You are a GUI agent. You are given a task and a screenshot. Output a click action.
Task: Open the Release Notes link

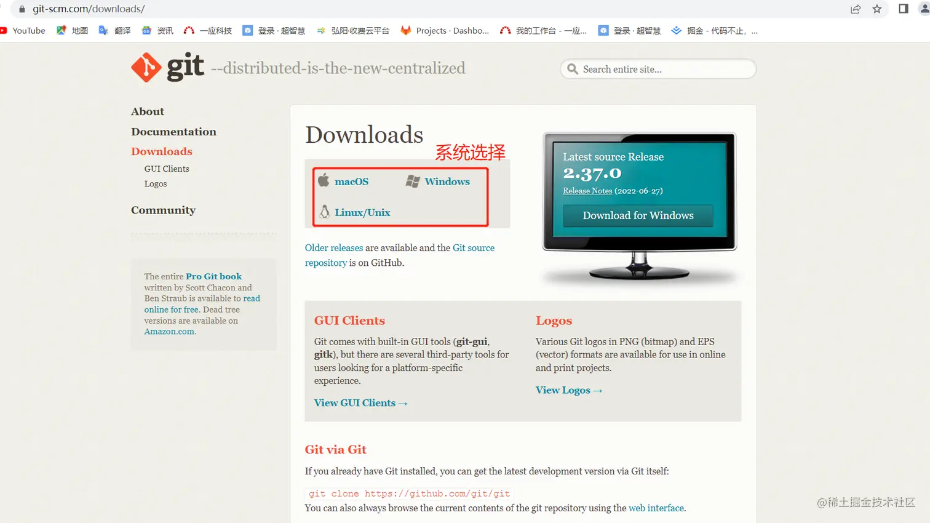587,191
